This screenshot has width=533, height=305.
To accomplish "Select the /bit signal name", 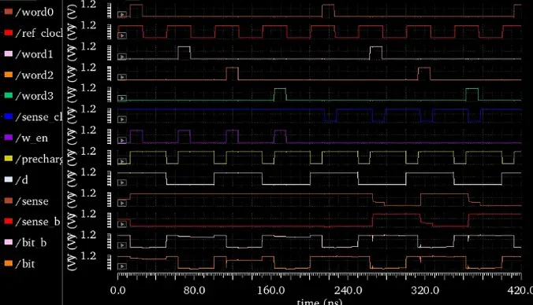I will pos(25,263).
